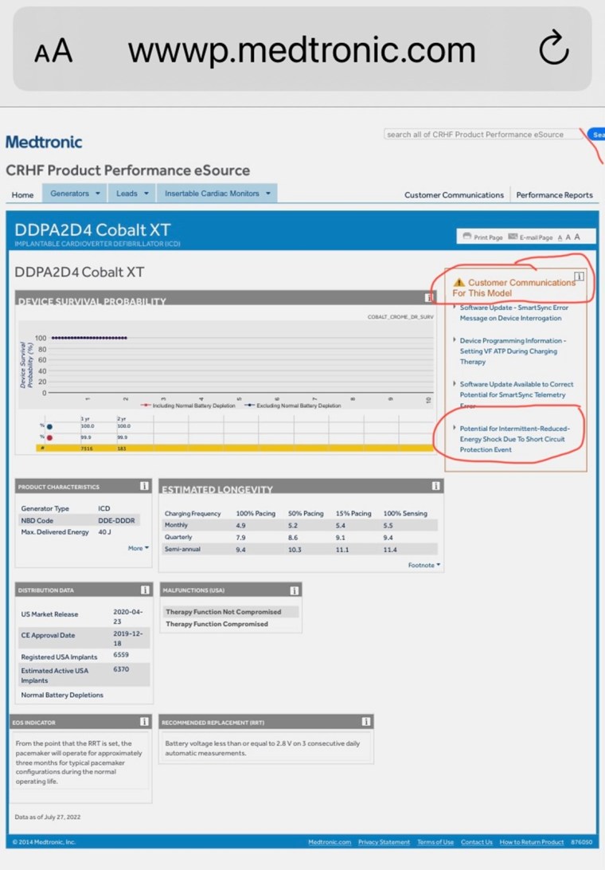
Task: Expand the Generators dropdown menu
Action: [x=75, y=193]
